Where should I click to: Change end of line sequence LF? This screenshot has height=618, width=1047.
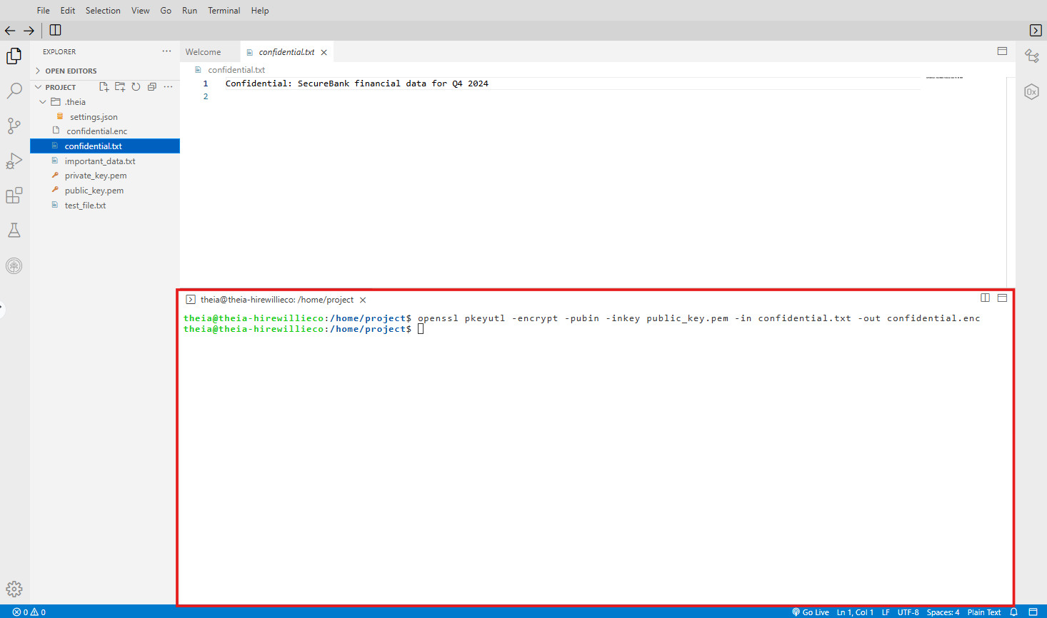pyautogui.click(x=886, y=612)
